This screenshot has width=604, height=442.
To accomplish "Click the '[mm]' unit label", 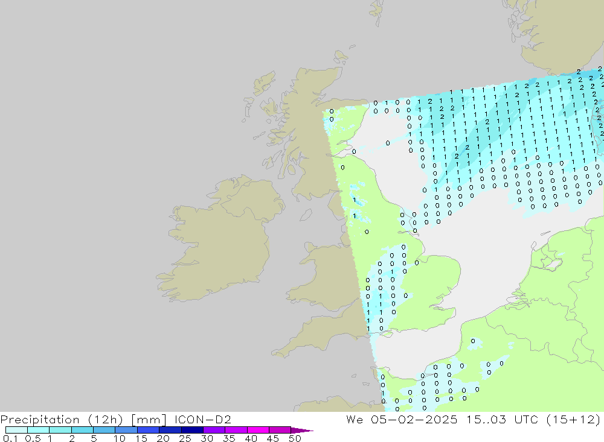I will click(x=149, y=419).
